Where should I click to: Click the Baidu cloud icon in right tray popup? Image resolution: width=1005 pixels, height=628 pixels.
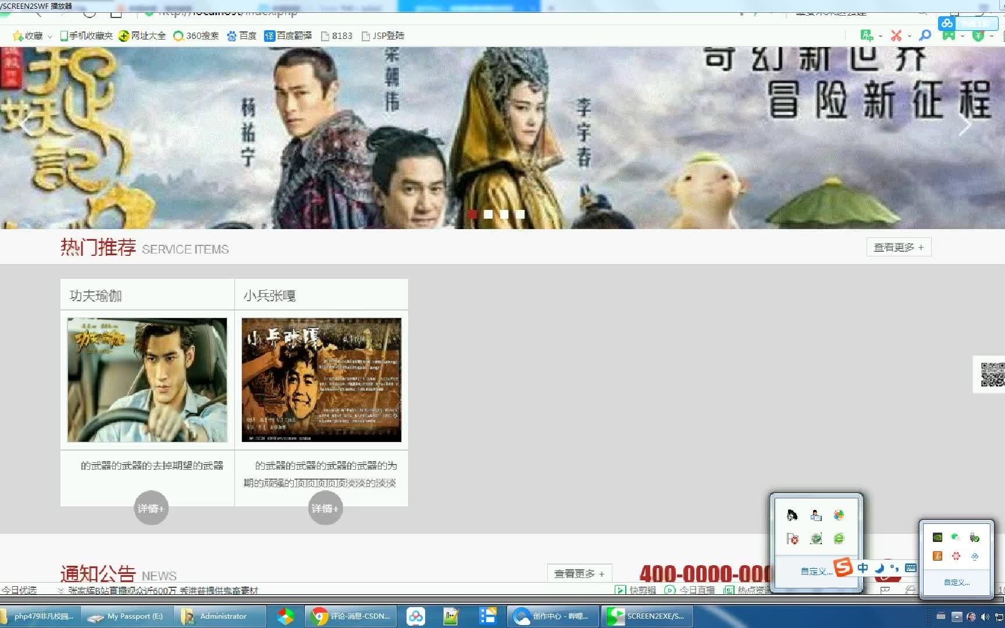975,556
